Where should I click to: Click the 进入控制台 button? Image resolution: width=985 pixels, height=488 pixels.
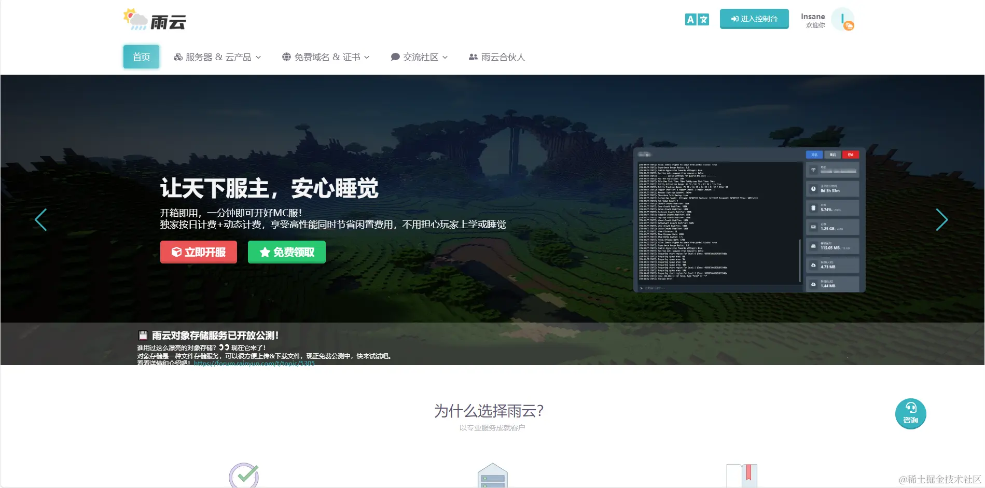click(x=754, y=19)
